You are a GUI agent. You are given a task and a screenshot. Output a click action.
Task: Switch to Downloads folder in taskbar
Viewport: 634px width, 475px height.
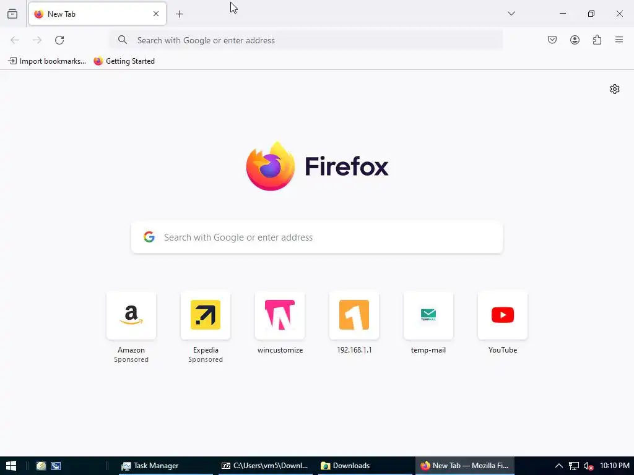[365, 466]
